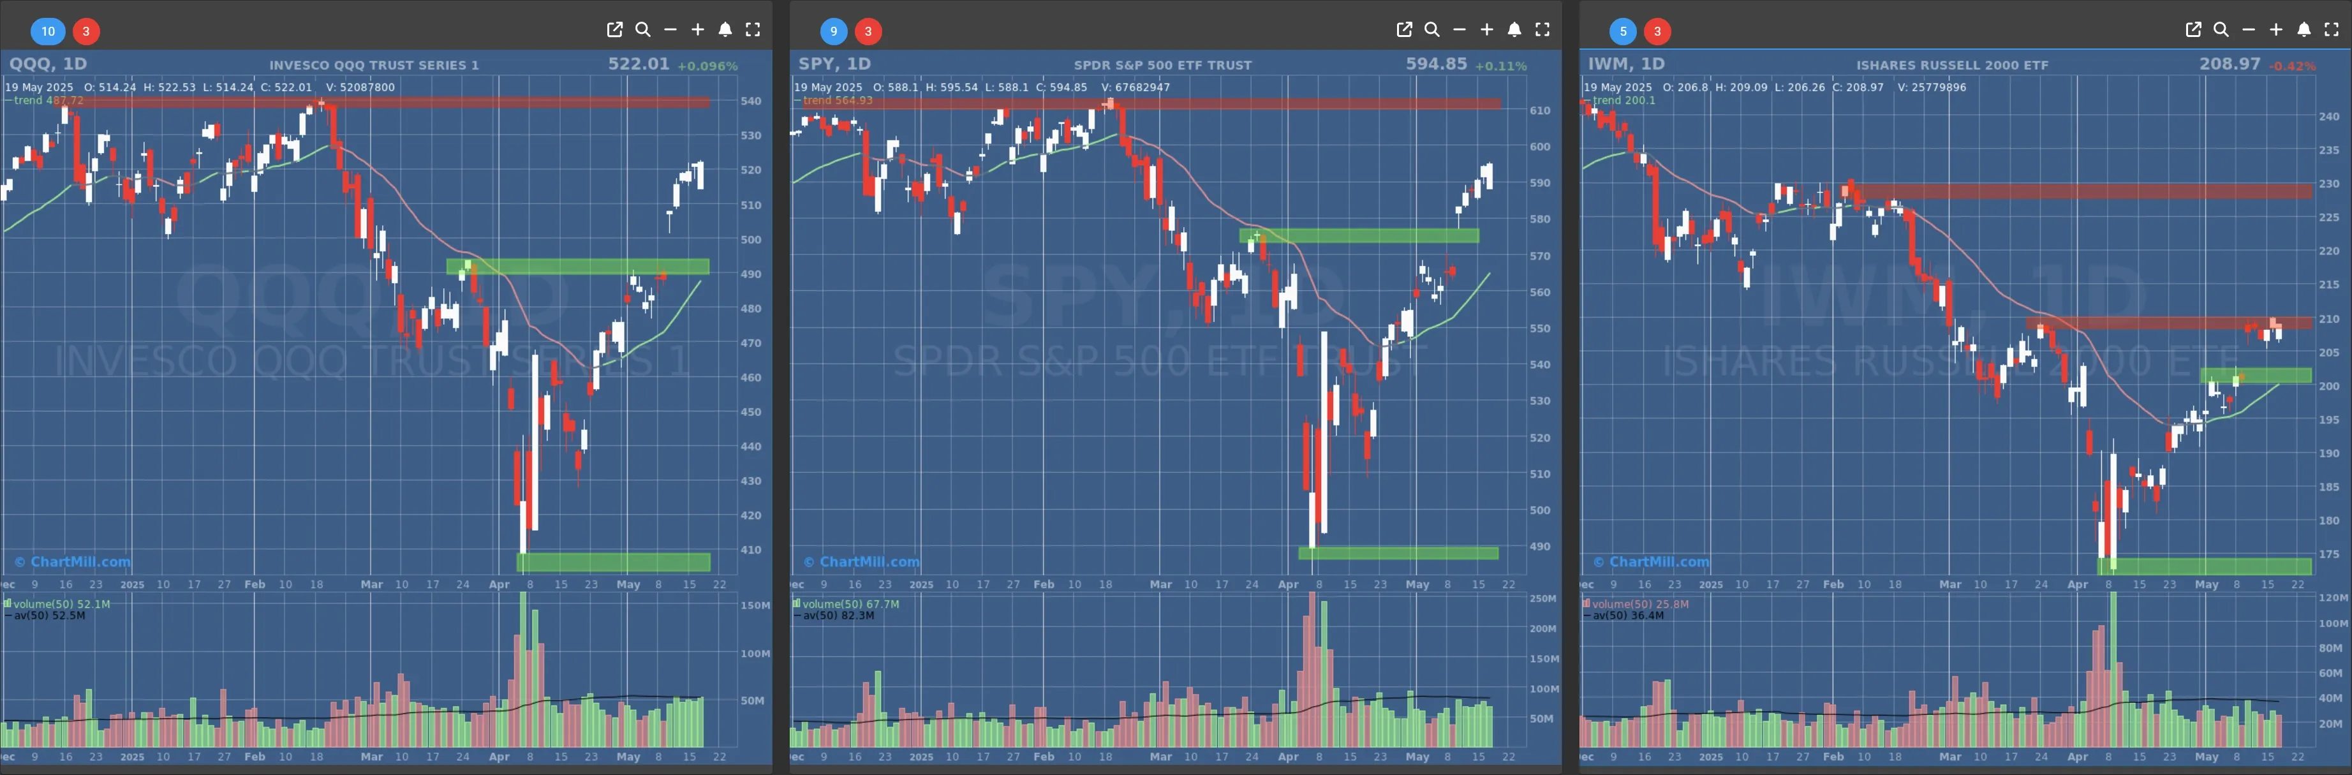Expand IWM chart to fullscreen
Viewport: 2352px width, 775px height.
click(2331, 30)
